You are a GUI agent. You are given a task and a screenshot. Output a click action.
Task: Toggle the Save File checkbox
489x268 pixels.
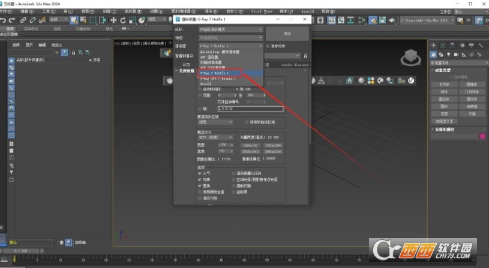pyautogui.click(x=268, y=46)
